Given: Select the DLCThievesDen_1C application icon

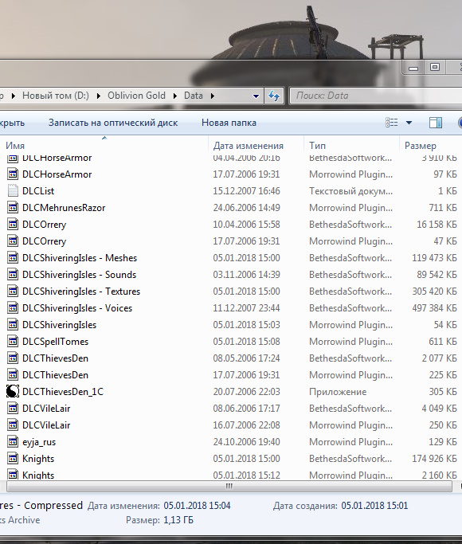Looking at the screenshot, I should pos(13,391).
